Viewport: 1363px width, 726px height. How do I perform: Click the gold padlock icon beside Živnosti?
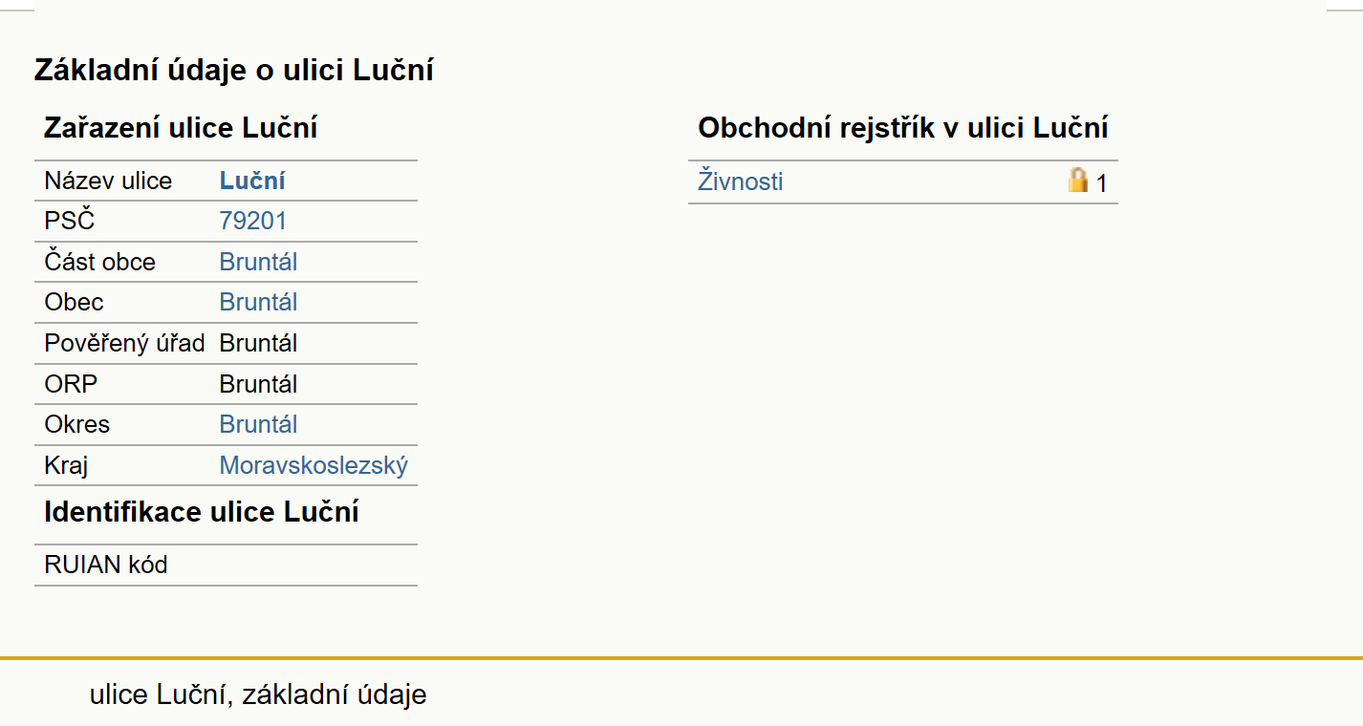pos(1078,180)
